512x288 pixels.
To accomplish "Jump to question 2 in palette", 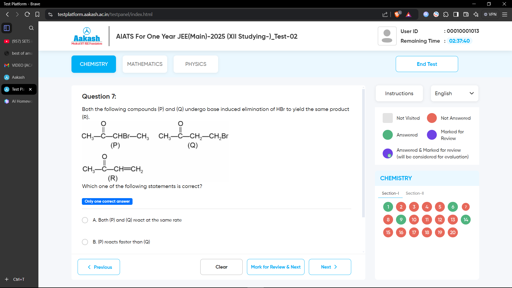I will pyautogui.click(x=401, y=207).
